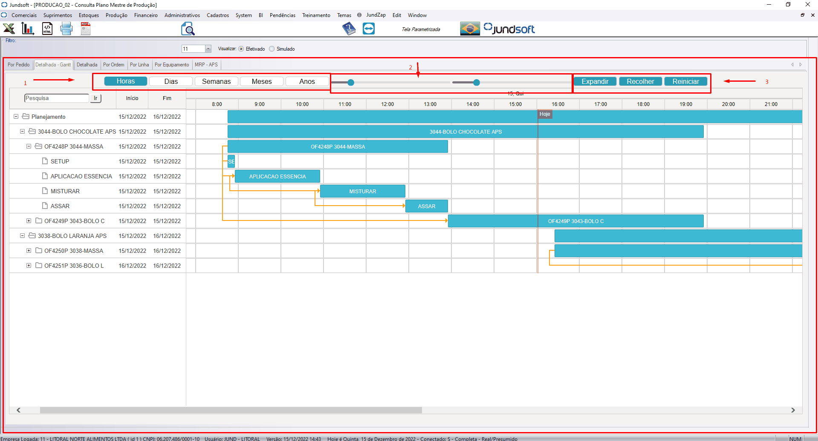Collapse the 3038-BOLO LARANJA APS node
818x441 pixels.
click(22, 235)
